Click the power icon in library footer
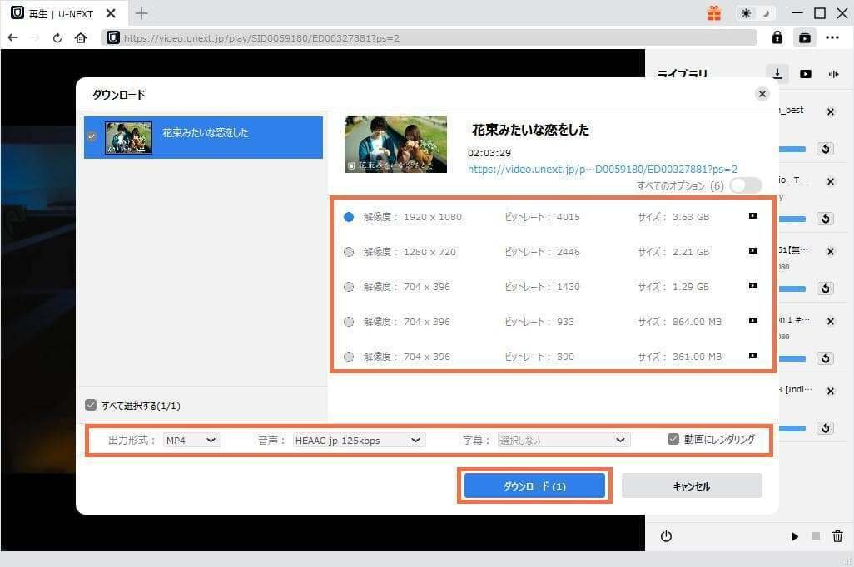The width and height of the screenshot is (854, 567). (x=666, y=536)
